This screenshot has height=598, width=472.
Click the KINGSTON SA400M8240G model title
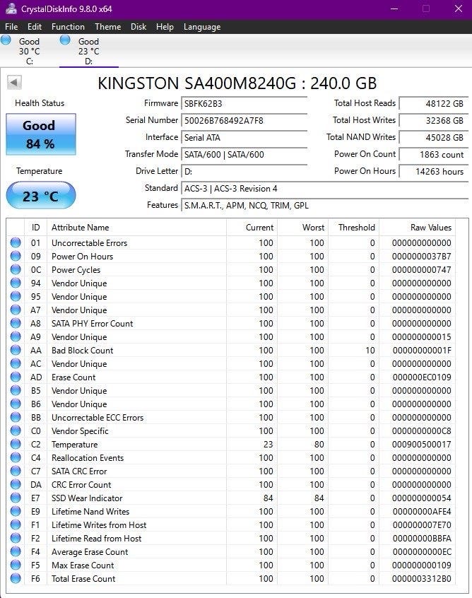click(x=237, y=83)
